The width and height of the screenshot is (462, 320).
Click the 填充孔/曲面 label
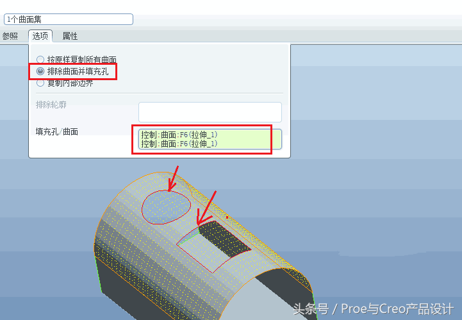(x=57, y=131)
